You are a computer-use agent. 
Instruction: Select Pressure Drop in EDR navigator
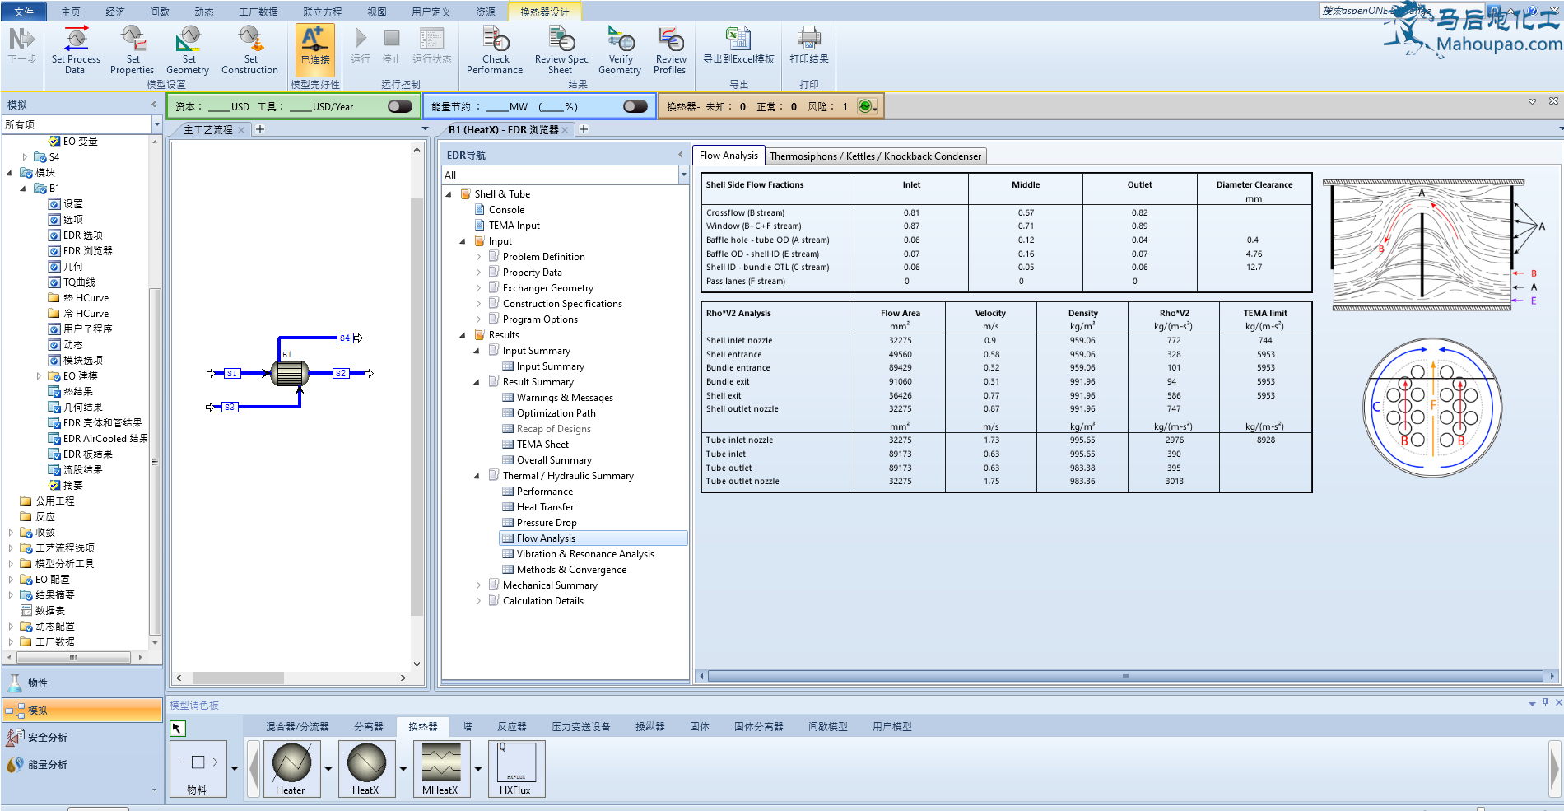pyautogui.click(x=547, y=523)
